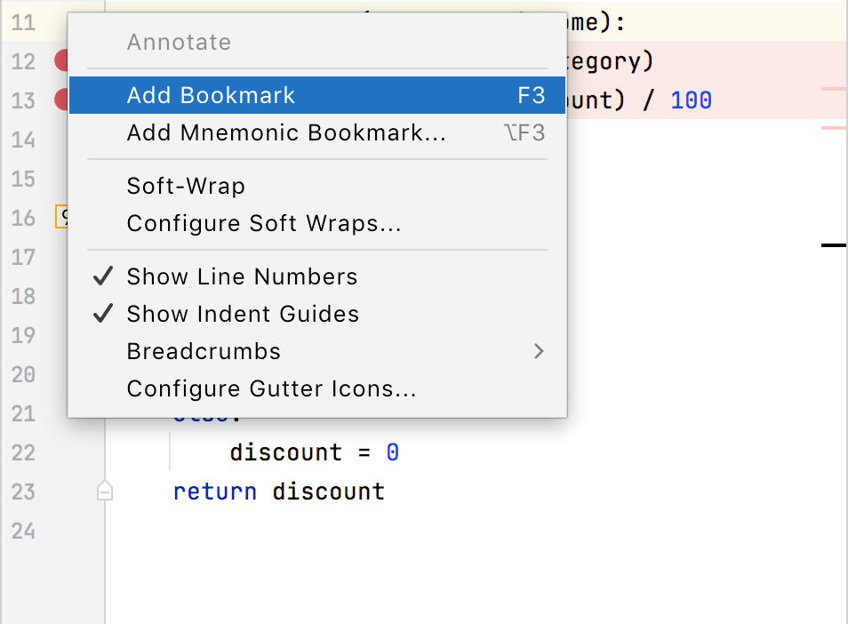Image resolution: width=848 pixels, height=624 pixels.
Task: Click the padlock gutter icon beside line 23
Action: [x=103, y=491]
